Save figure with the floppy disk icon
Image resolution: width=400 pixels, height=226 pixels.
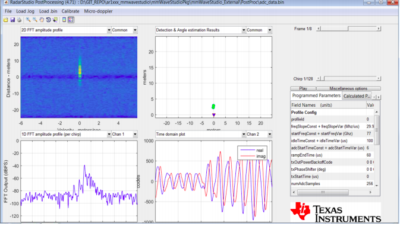[x=12, y=20]
